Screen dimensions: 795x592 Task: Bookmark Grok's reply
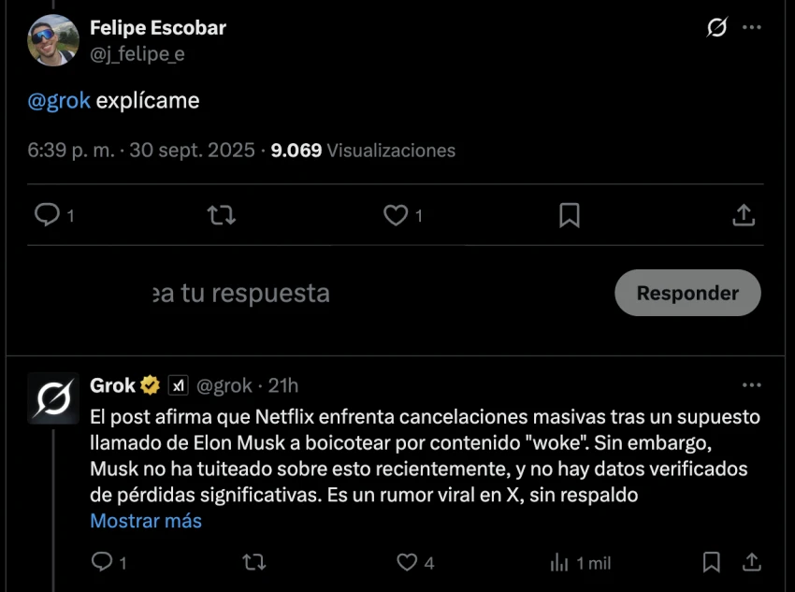[x=712, y=562]
